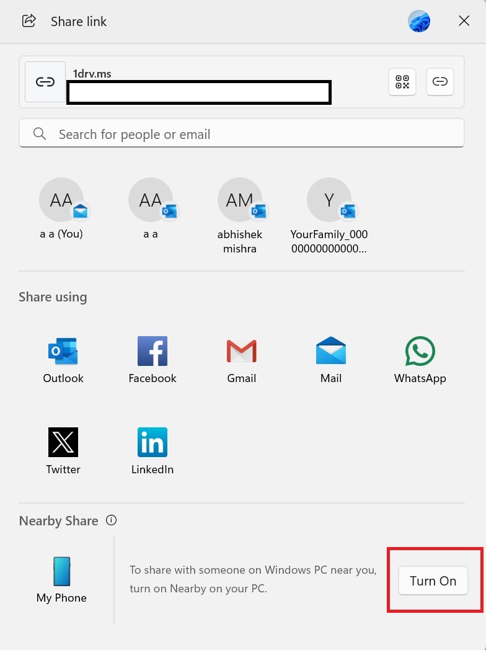Share using Facebook
This screenshot has width=486, height=650.
152,360
